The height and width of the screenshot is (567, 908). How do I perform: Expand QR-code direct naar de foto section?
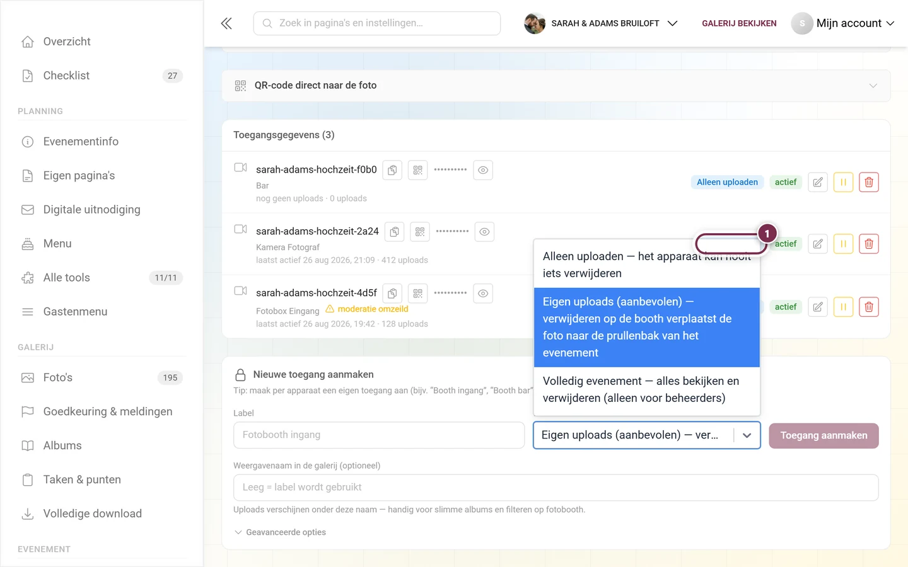[x=556, y=86]
